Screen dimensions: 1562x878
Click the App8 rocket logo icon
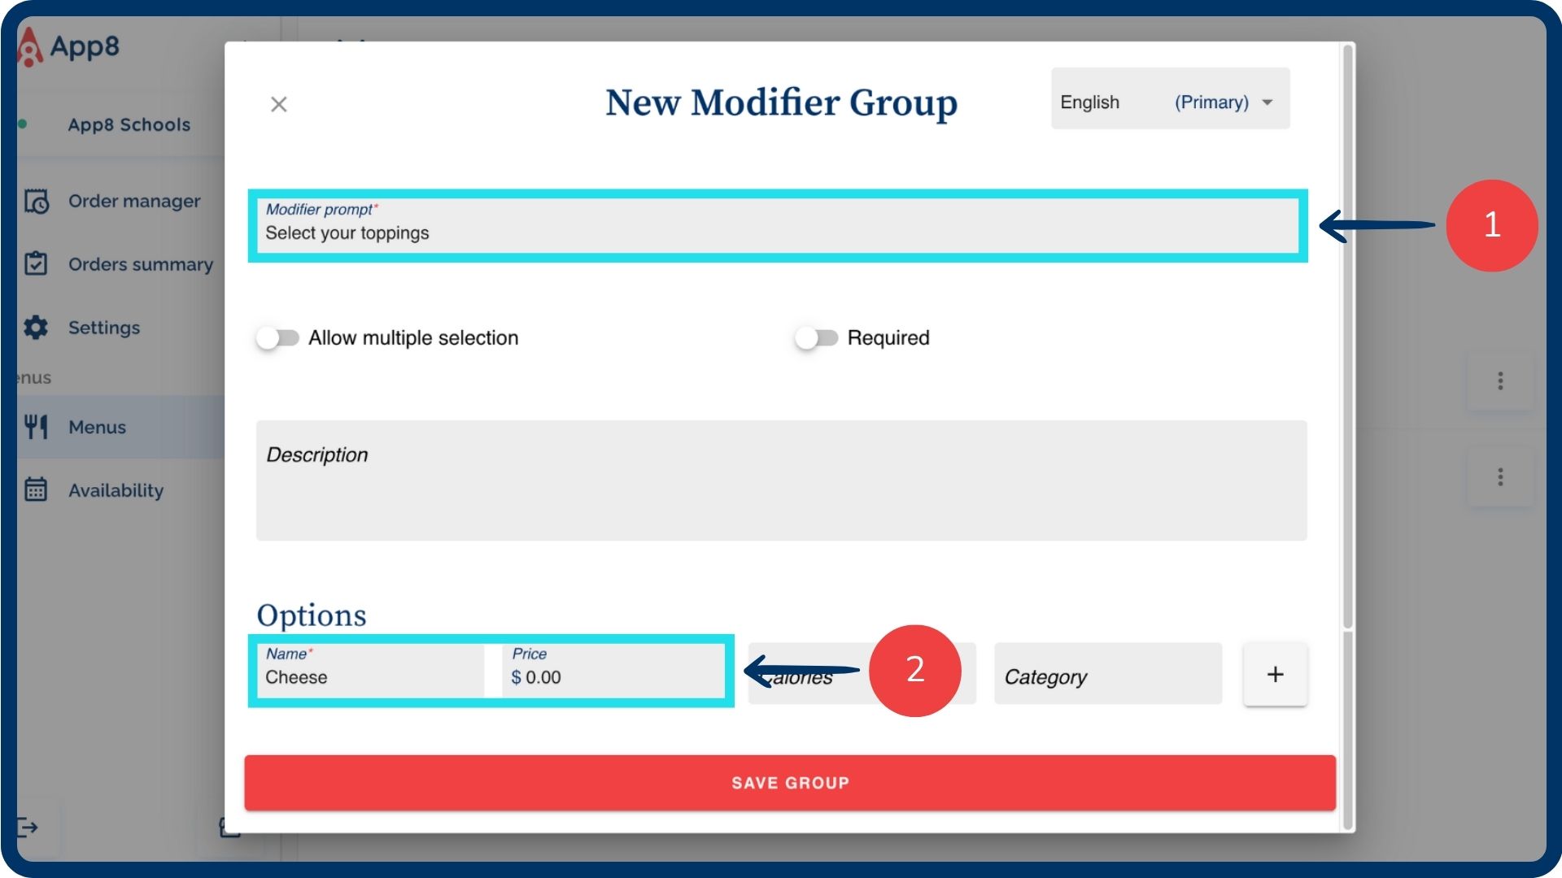pos(29,47)
